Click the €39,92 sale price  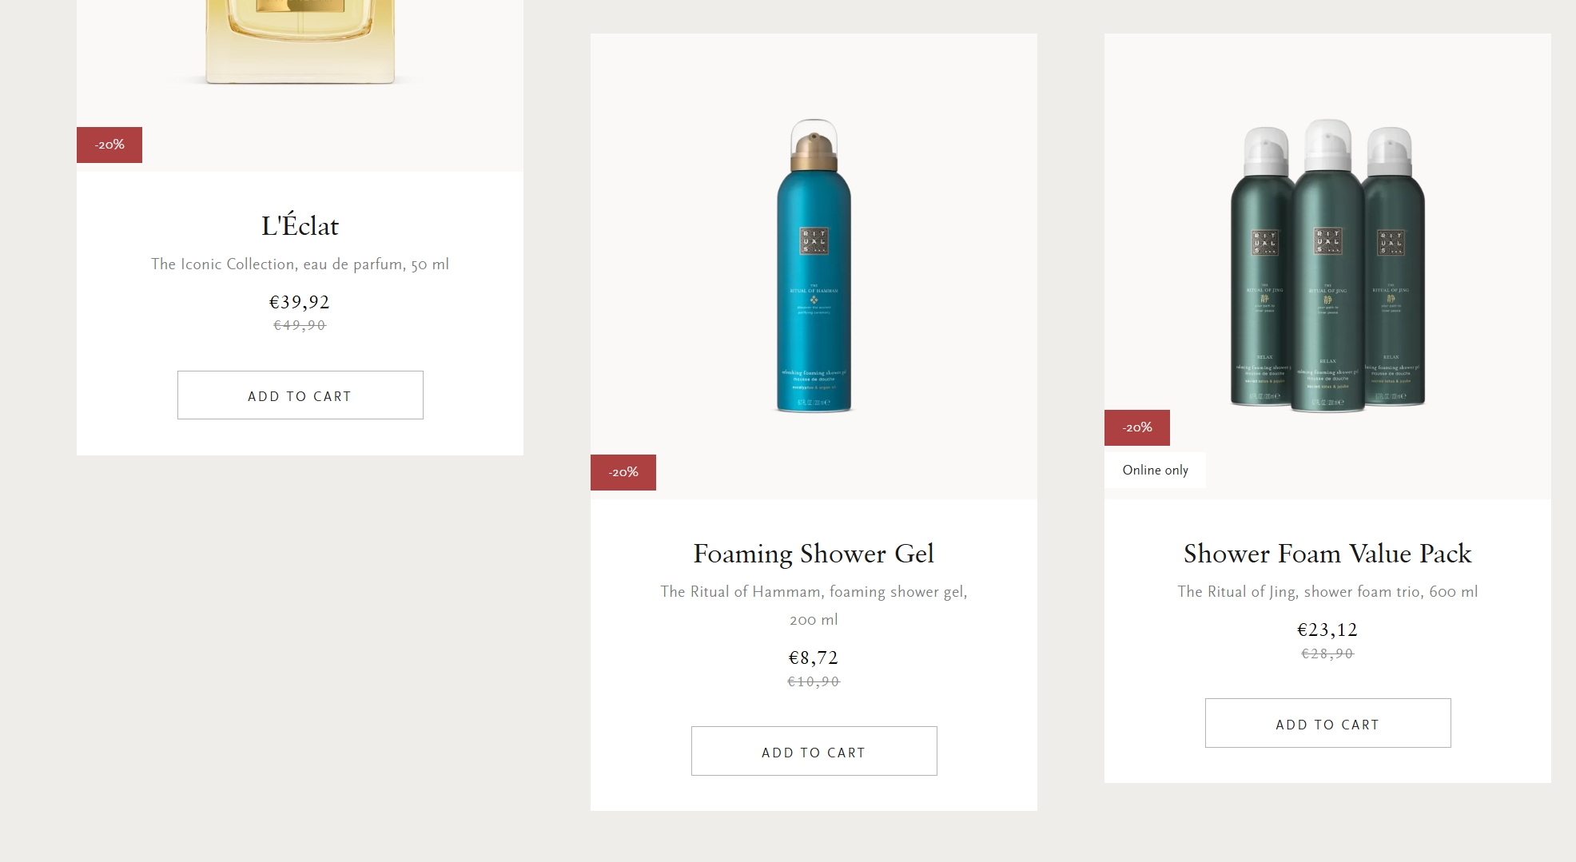[300, 302]
